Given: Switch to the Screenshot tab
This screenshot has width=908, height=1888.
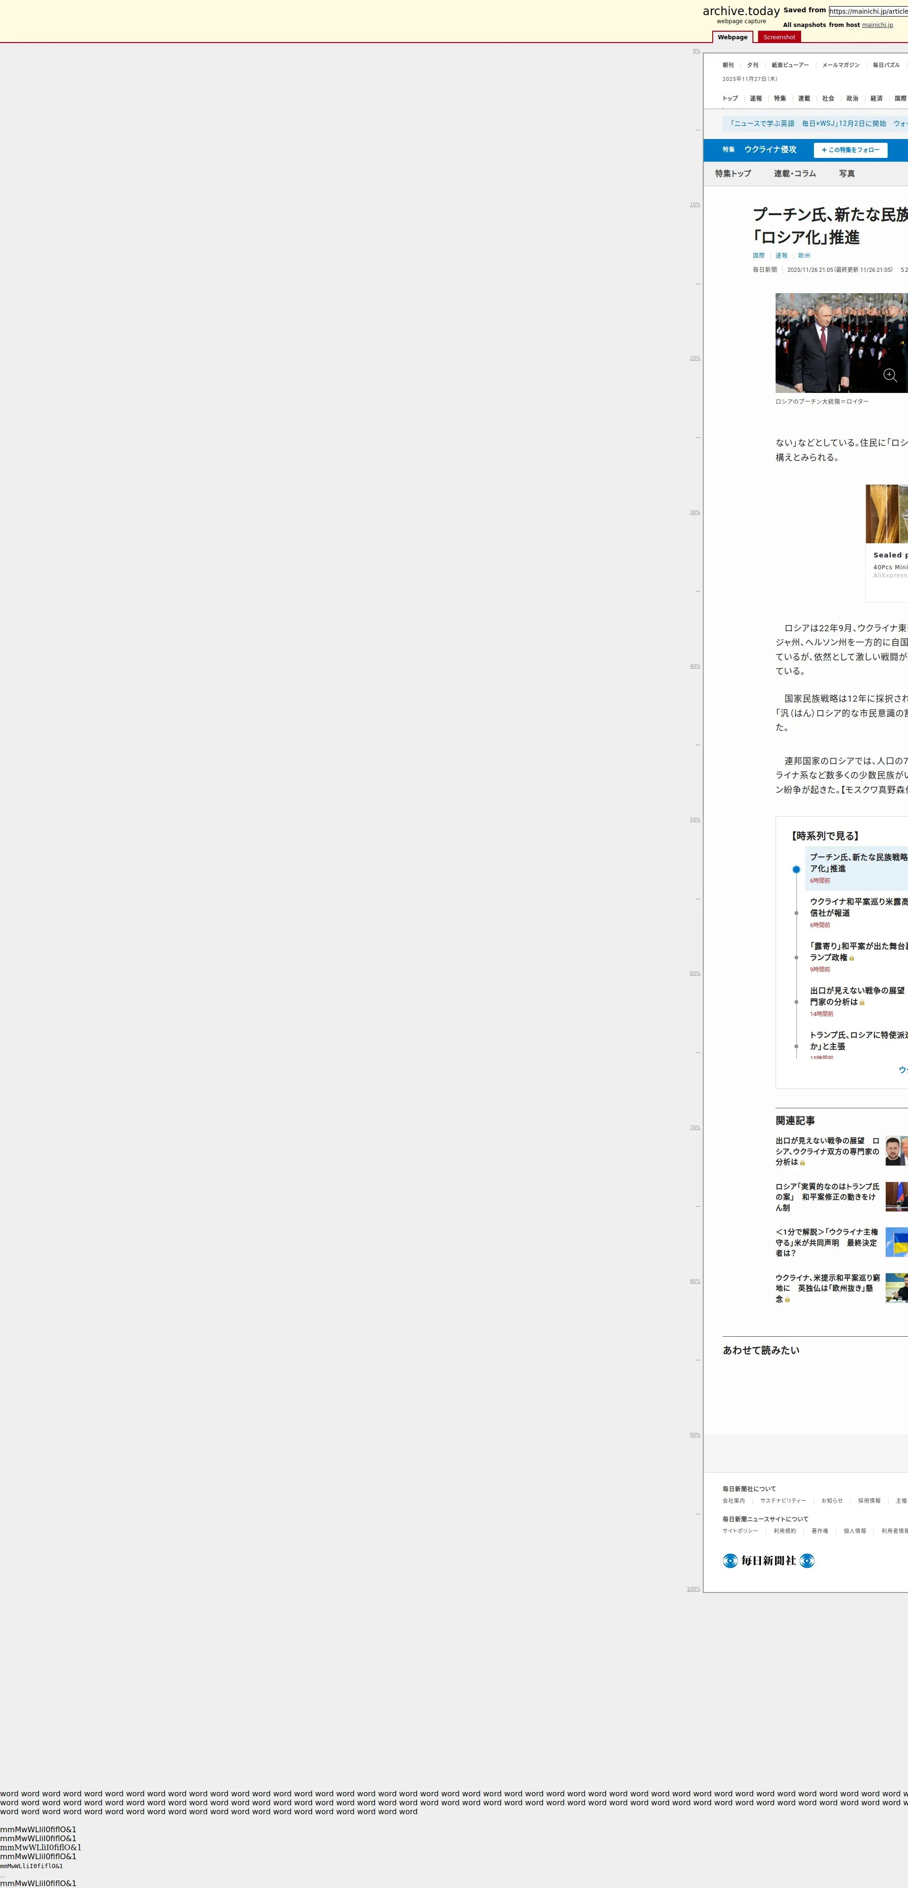Looking at the screenshot, I should click(x=778, y=37).
